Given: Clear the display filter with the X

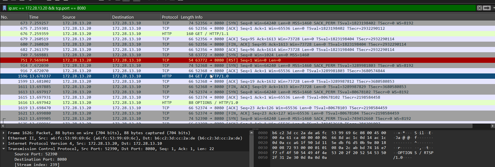Looking at the screenshot, I should (479, 8).
